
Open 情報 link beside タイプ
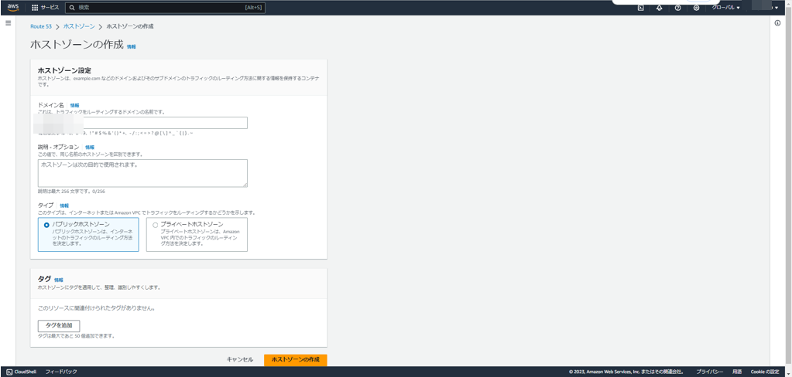click(x=64, y=205)
